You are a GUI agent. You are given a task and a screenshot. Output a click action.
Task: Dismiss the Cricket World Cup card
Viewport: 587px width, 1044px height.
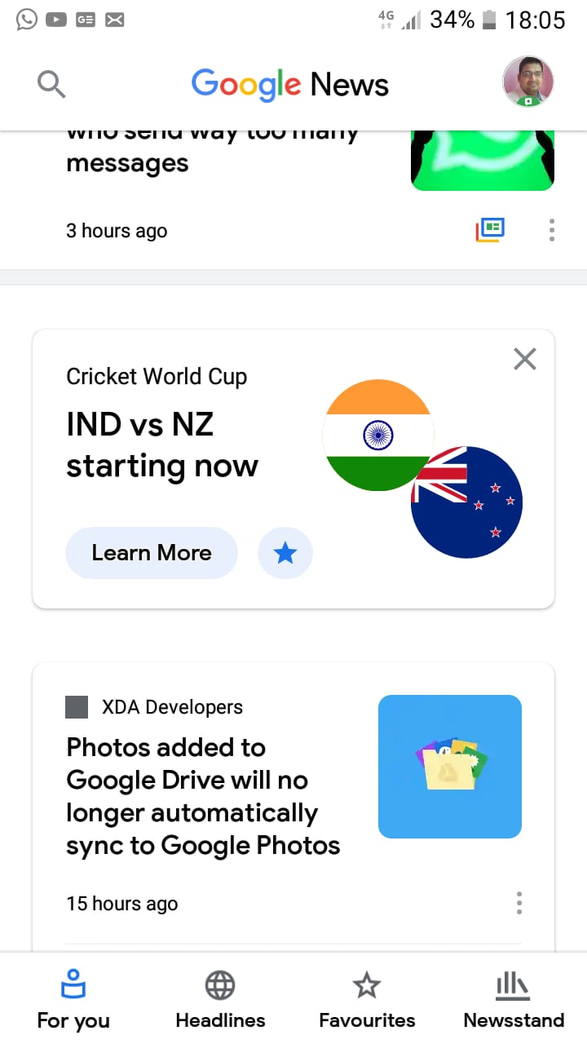[525, 359]
